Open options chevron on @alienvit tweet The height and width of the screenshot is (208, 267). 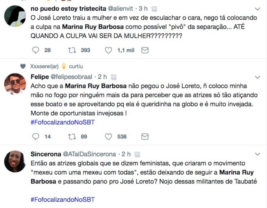click(x=258, y=9)
